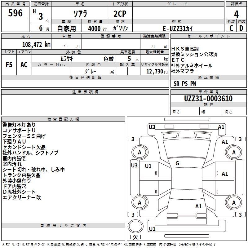248x248 pixels.
Task: Click the 幅 width field
Action: pos(211,112)
